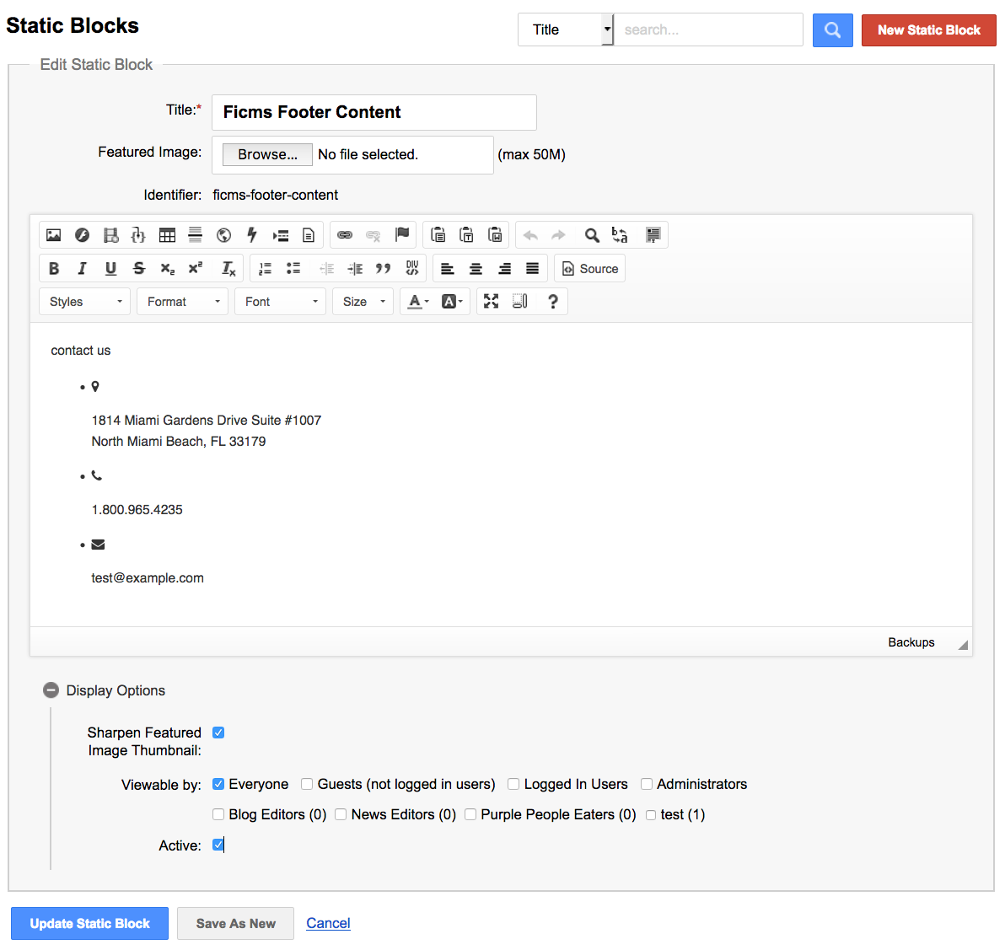Insert a table using the toolbar
Screen dimensions: 1005x950
(167, 235)
